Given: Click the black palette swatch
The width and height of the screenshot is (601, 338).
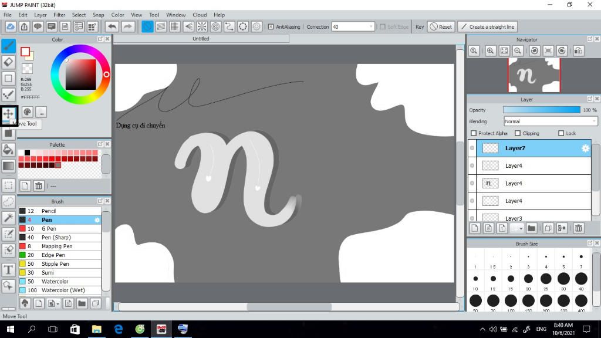Looking at the screenshot, I should (x=27, y=153).
